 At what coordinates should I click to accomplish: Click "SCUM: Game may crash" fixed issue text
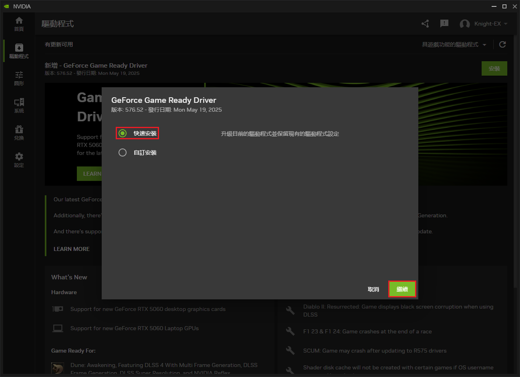tap(375, 351)
